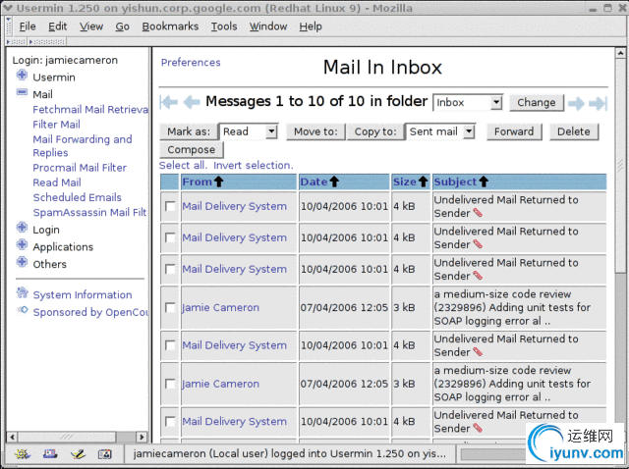Image resolution: width=629 pixels, height=469 pixels.
Task: Collapse the Mail category in sidebar
Action: [x=22, y=92]
